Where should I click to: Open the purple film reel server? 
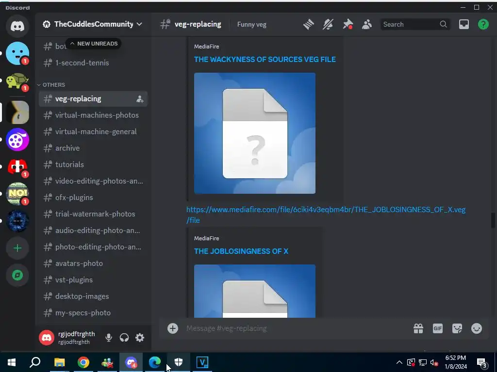(x=17, y=139)
